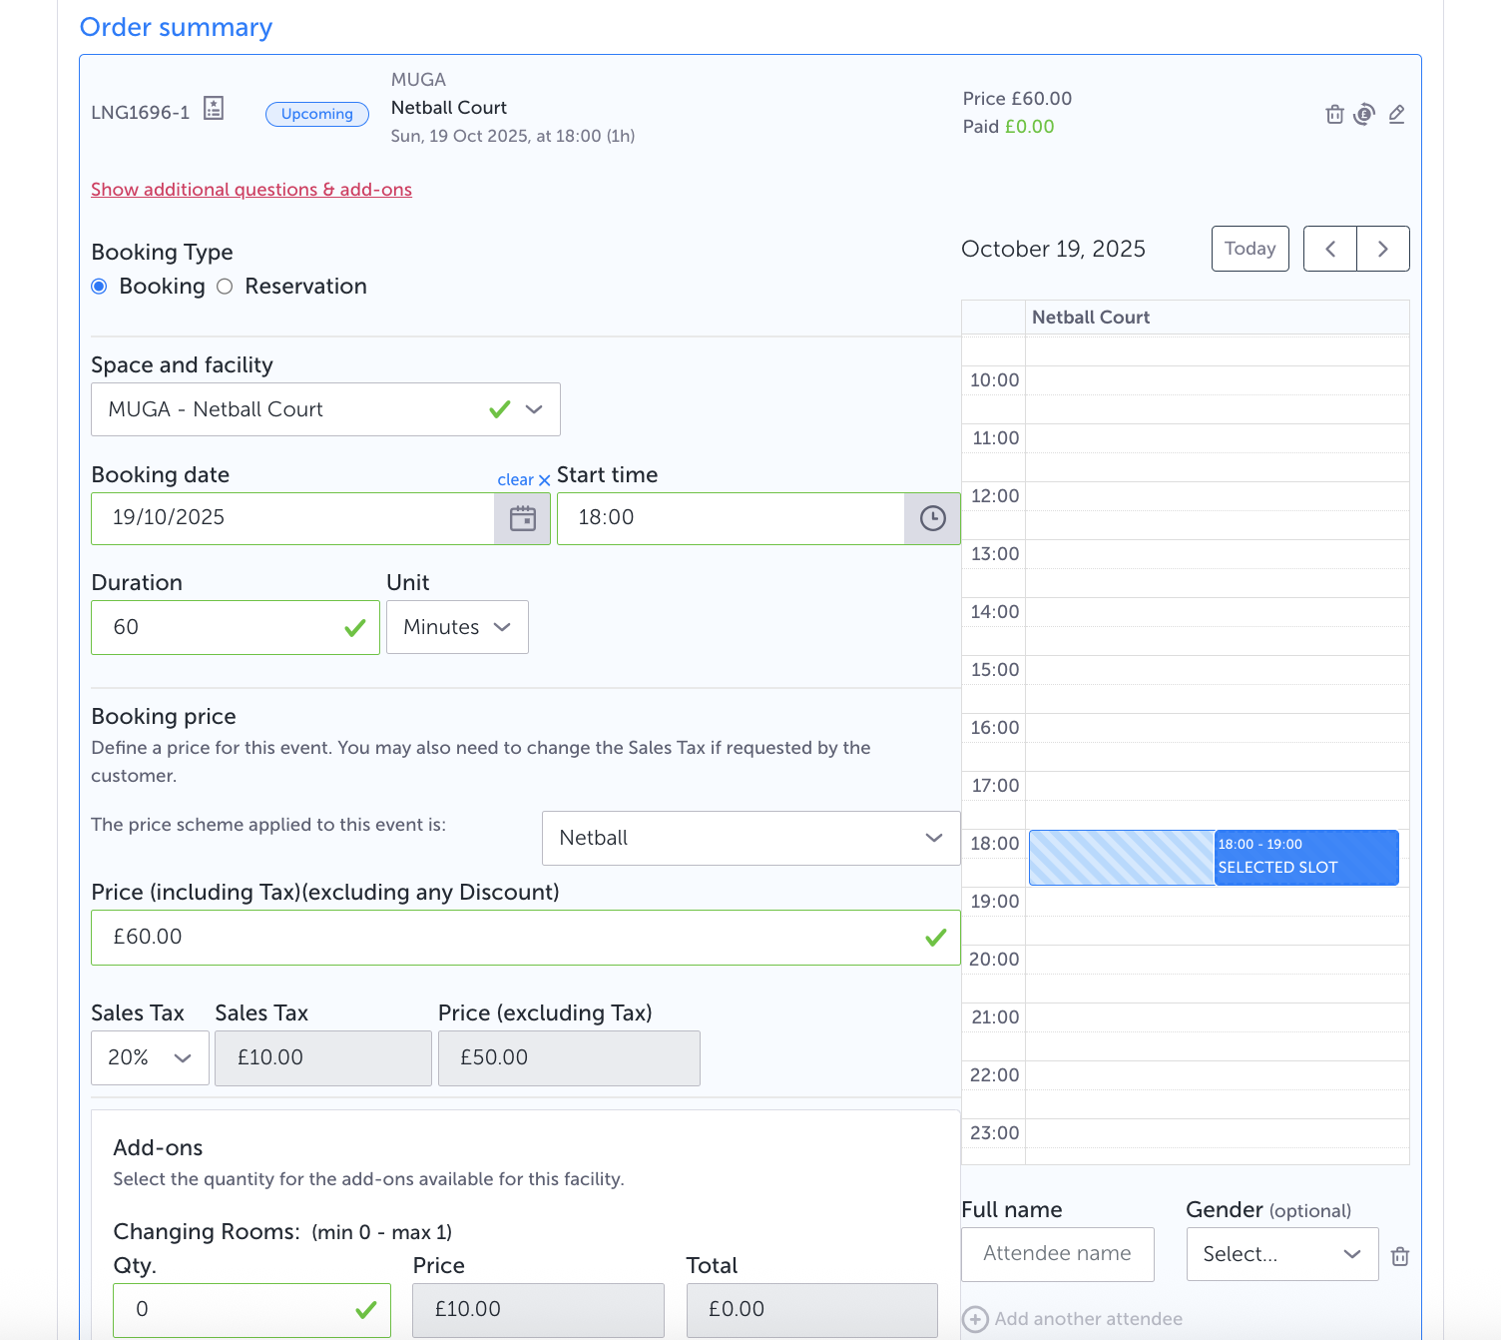Open the Sales Tax percentage dropdown
The height and width of the screenshot is (1340, 1501).
(150, 1057)
